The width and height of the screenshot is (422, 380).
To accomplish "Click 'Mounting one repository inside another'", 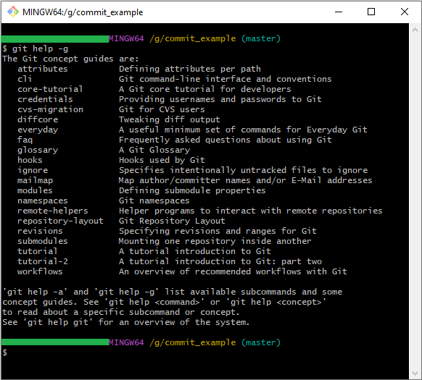I will coord(215,241).
